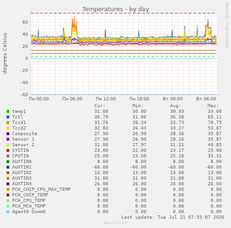Click the Пн 12:00 time axis label
The width and height of the screenshot is (231, 228).
pos(106,99)
